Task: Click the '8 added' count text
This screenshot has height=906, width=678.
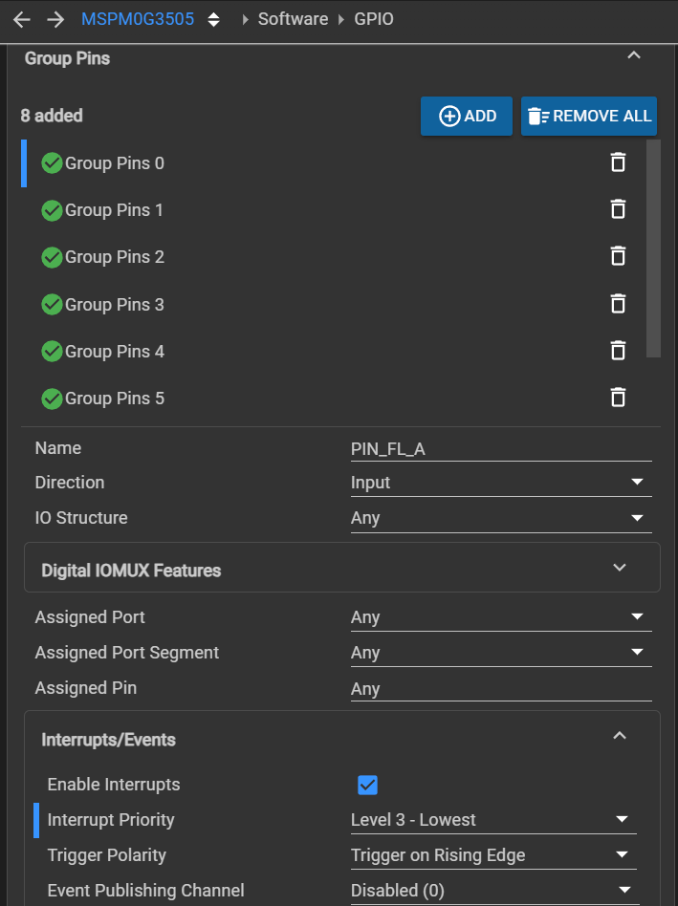Action: [52, 116]
